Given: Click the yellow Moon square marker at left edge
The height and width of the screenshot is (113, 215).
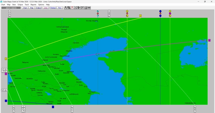Looking at the screenshot, I should point(6,59).
